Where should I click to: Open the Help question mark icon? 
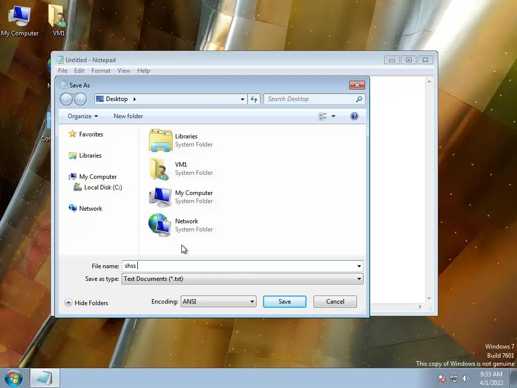[354, 116]
